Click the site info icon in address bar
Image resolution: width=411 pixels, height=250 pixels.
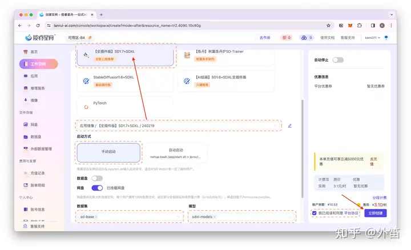coord(49,26)
